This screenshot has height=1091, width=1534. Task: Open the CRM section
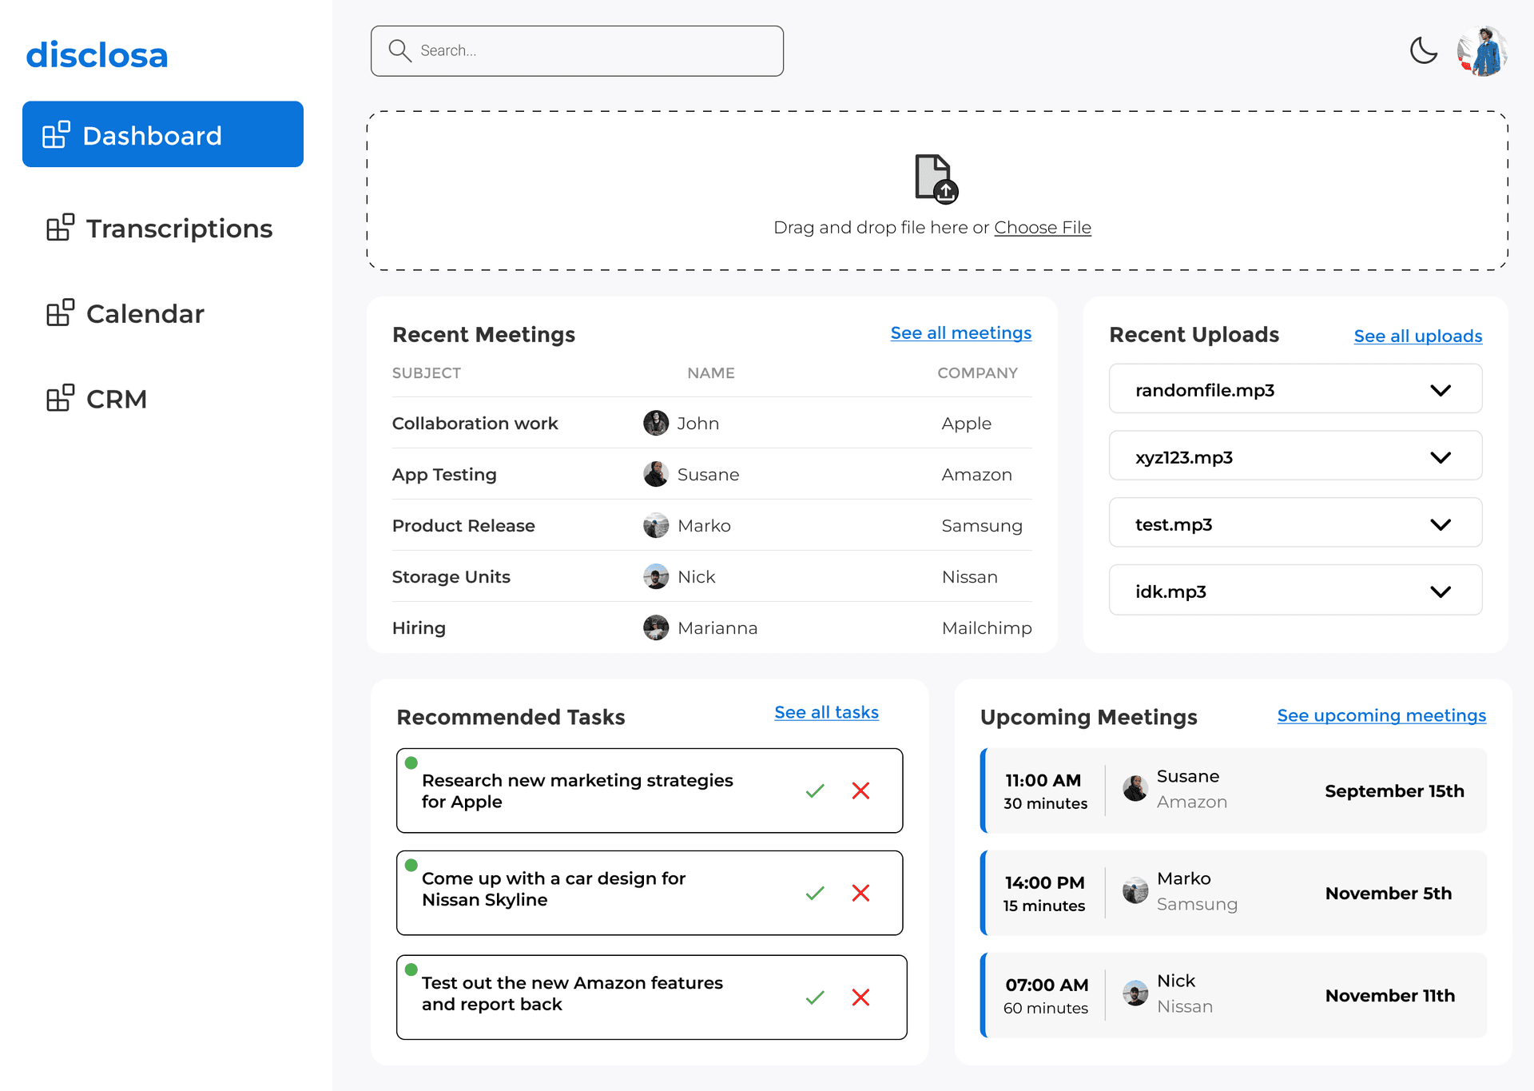pos(118,398)
